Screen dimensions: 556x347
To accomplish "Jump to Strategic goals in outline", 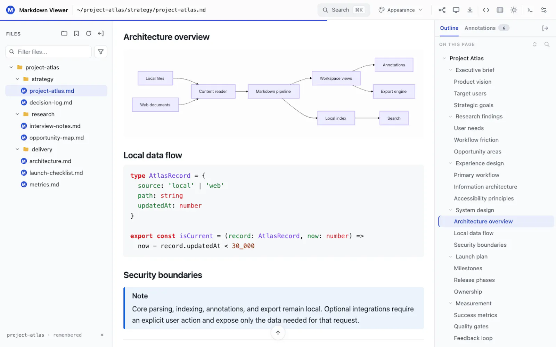I will pyautogui.click(x=473, y=105).
